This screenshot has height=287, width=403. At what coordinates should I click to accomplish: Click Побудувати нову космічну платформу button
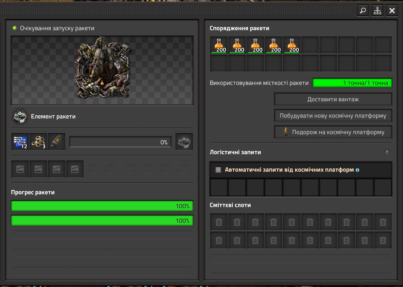tap(333, 116)
